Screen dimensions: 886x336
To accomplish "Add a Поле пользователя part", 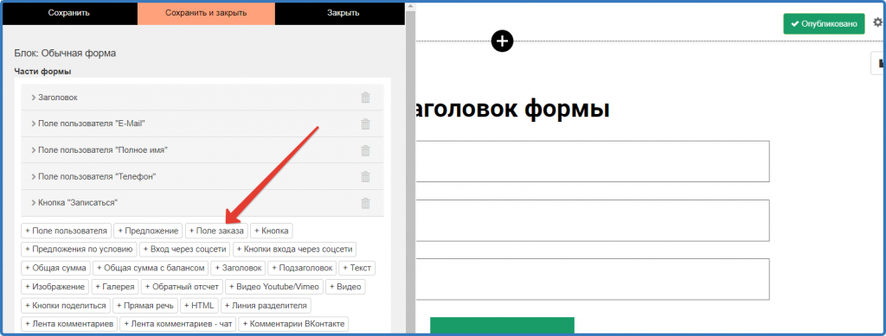I will (x=66, y=231).
